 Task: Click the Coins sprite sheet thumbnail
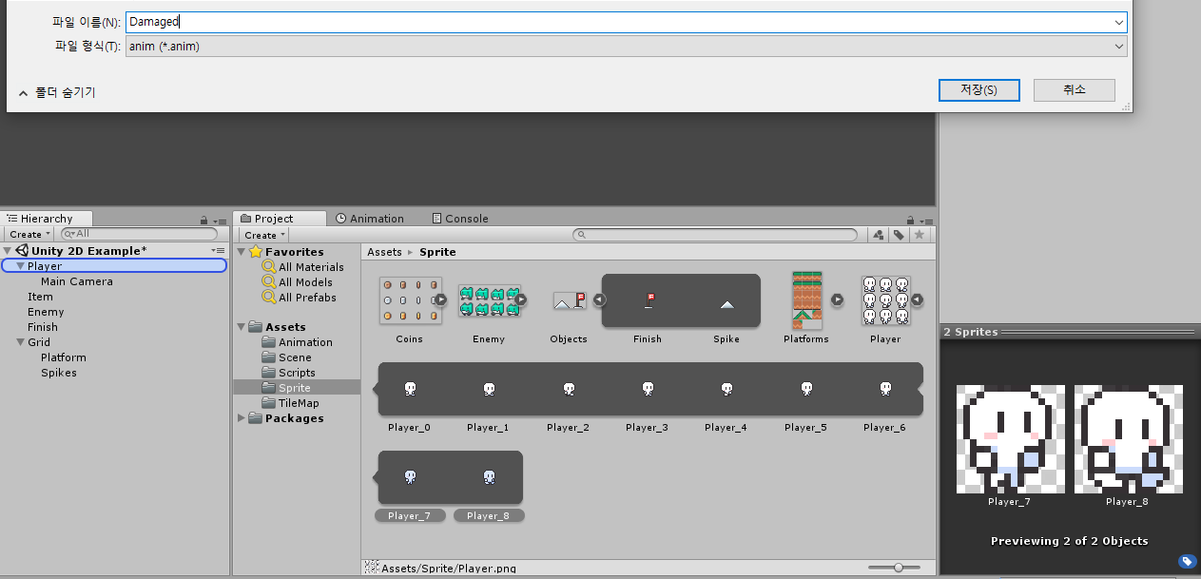[x=410, y=300]
